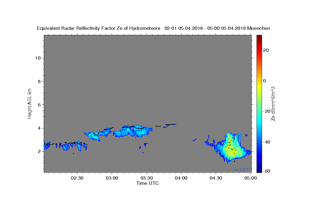Click the colorbar value -20 label
Image resolution: width=311 pixels, height=207 pixels.
click(267, 111)
